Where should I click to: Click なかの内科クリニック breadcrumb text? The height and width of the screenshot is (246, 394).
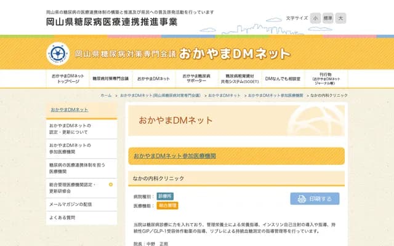tap(329, 95)
